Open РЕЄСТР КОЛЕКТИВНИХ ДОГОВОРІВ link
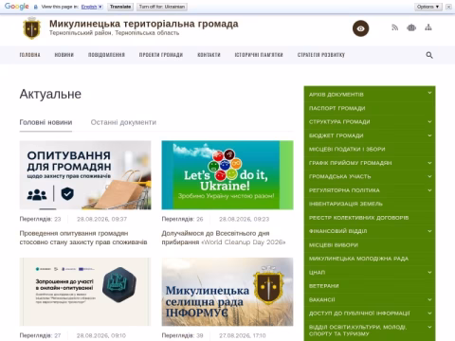This screenshot has height=341, width=455. tap(359, 218)
